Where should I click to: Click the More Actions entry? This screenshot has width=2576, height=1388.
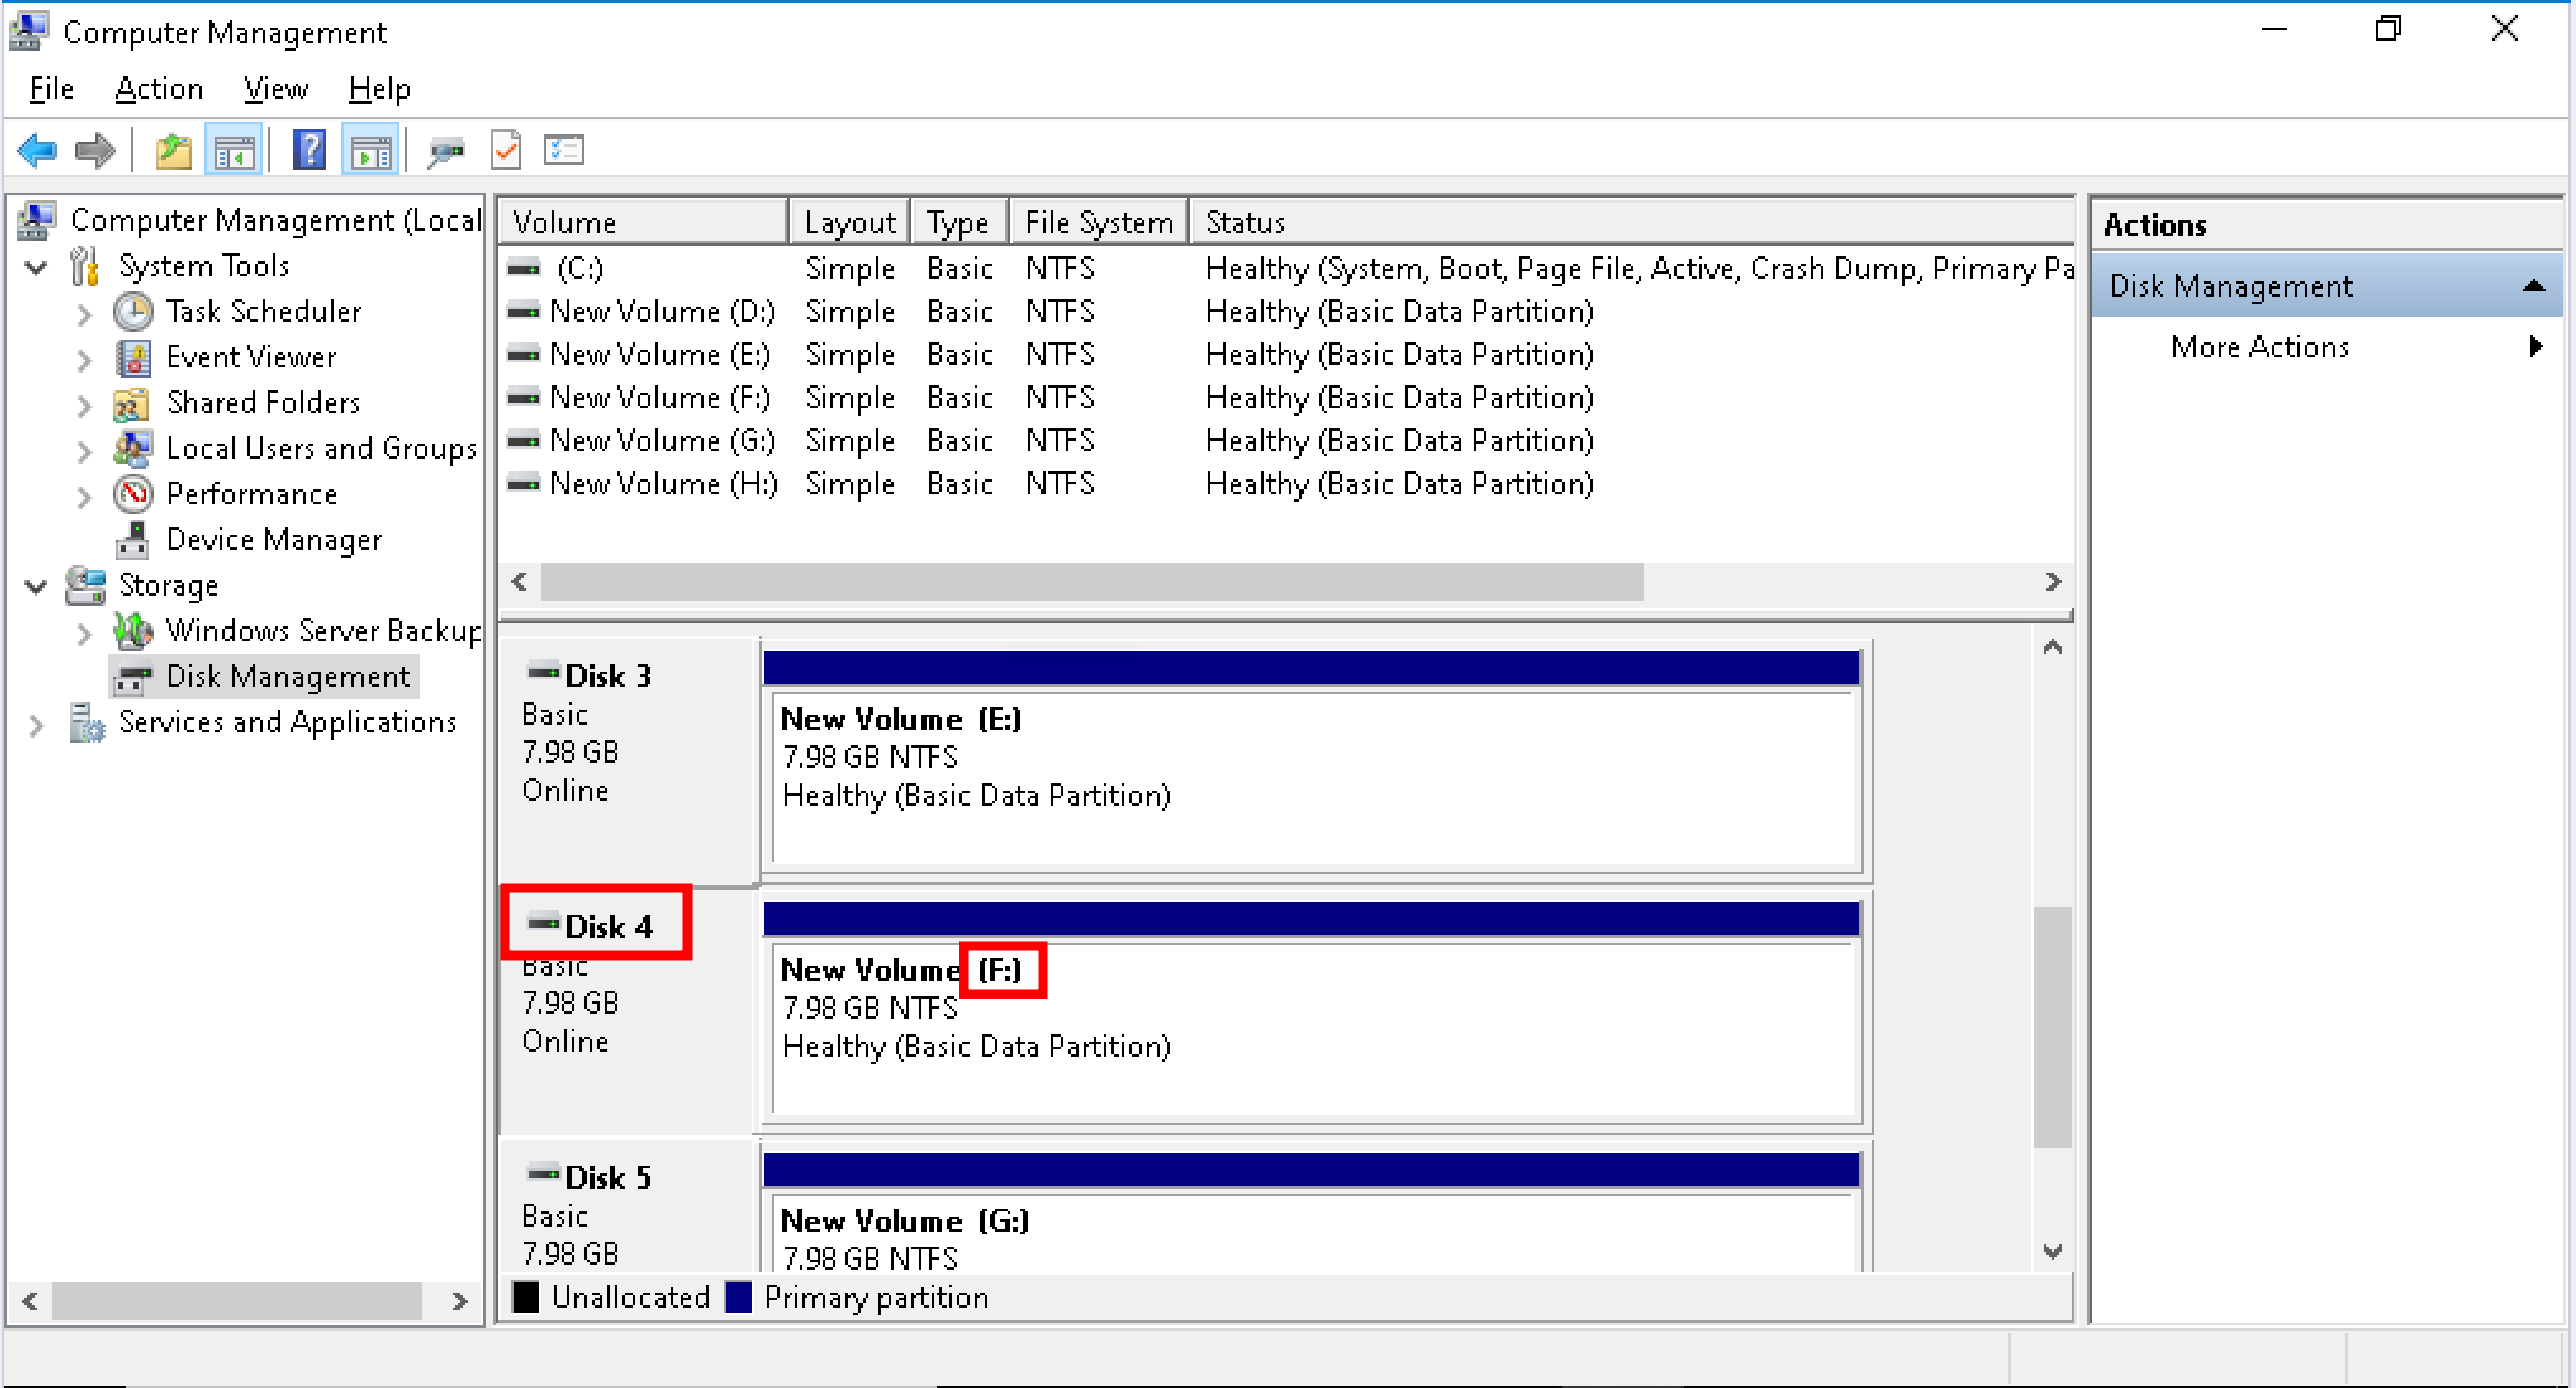point(2260,346)
